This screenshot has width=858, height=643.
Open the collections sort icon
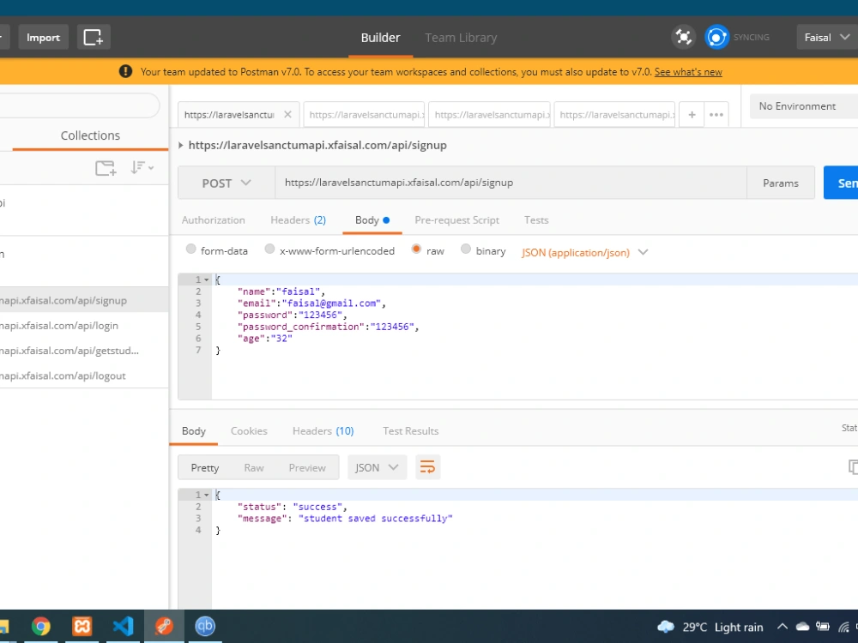click(x=142, y=168)
